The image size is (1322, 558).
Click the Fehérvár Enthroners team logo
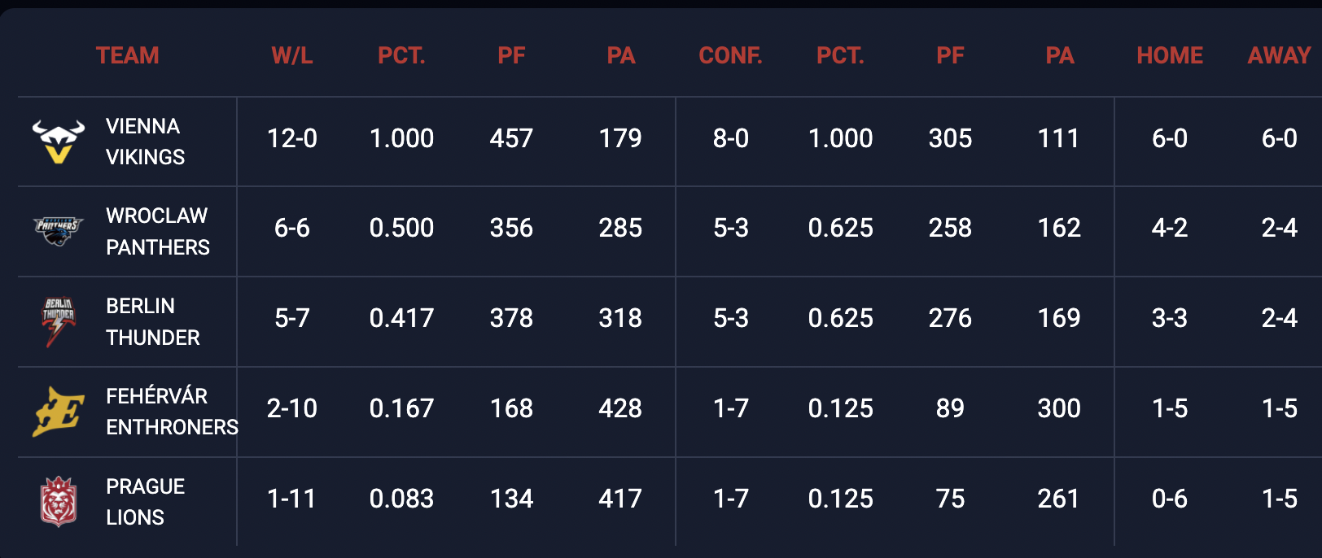(x=58, y=412)
